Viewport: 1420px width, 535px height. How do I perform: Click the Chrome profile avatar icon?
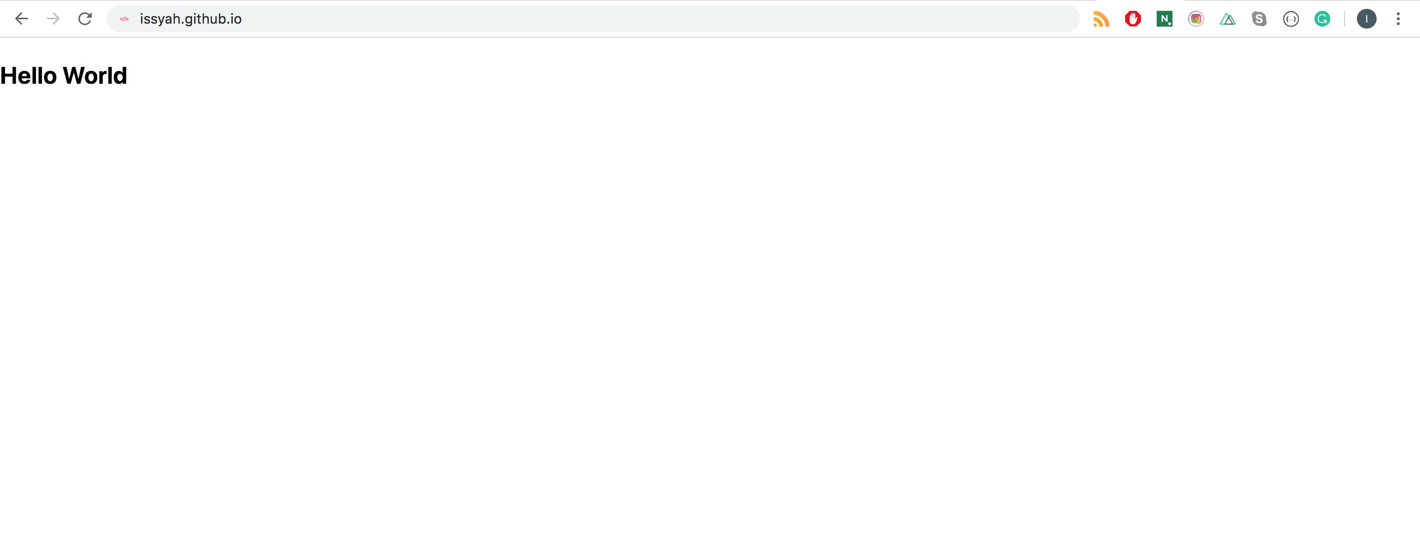coord(1367,18)
